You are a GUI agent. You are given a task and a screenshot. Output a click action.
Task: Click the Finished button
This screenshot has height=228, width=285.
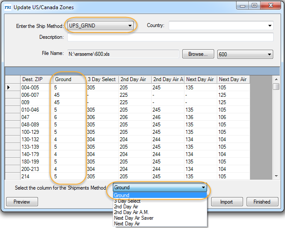262,202
